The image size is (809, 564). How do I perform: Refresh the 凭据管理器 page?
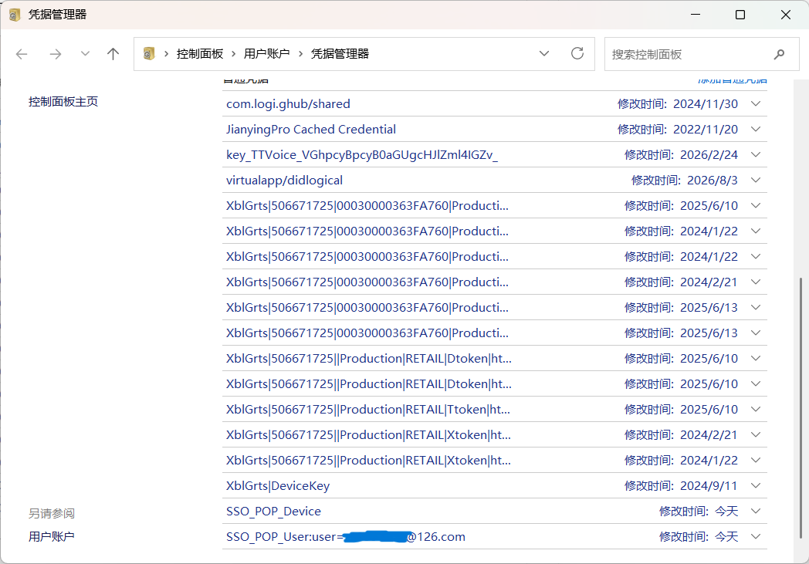coord(577,53)
